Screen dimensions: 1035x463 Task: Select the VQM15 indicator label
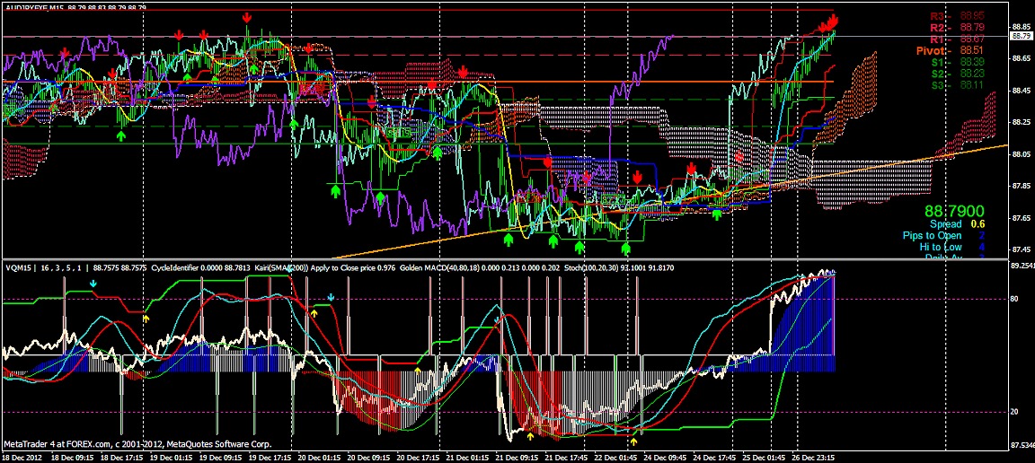18,267
